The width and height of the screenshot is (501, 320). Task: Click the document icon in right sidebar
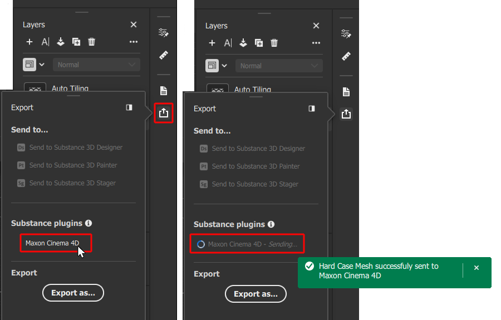click(x=346, y=92)
